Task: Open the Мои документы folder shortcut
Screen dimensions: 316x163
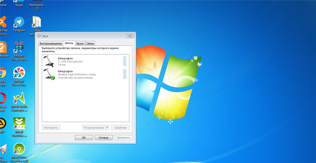Action: [37, 26]
